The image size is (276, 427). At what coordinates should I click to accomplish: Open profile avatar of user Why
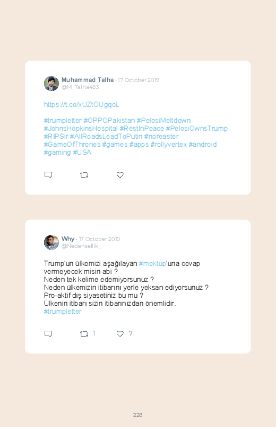pyautogui.click(x=51, y=242)
